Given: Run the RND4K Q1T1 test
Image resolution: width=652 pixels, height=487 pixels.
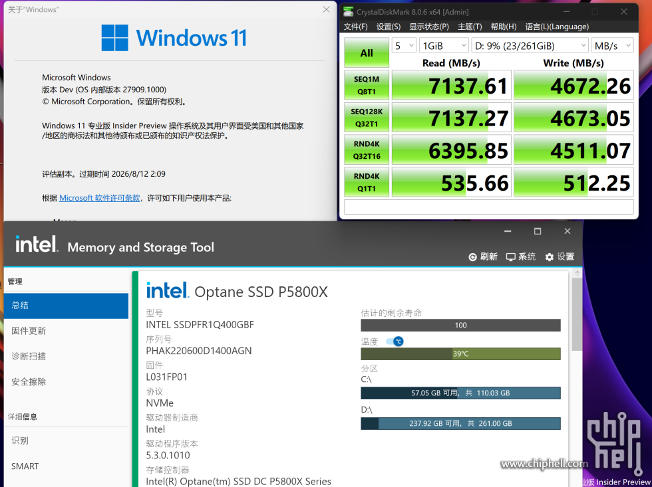Looking at the screenshot, I should point(367,182).
